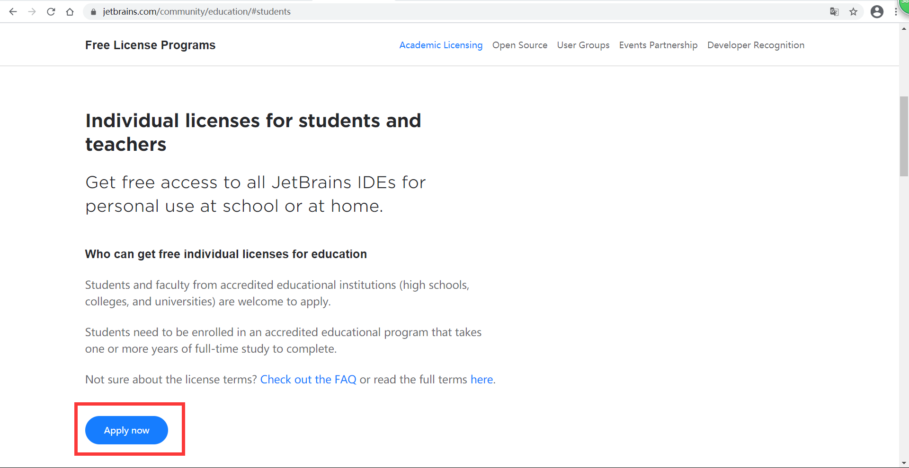Click the browser forward arrow
The image size is (909, 468).
[x=32, y=12]
